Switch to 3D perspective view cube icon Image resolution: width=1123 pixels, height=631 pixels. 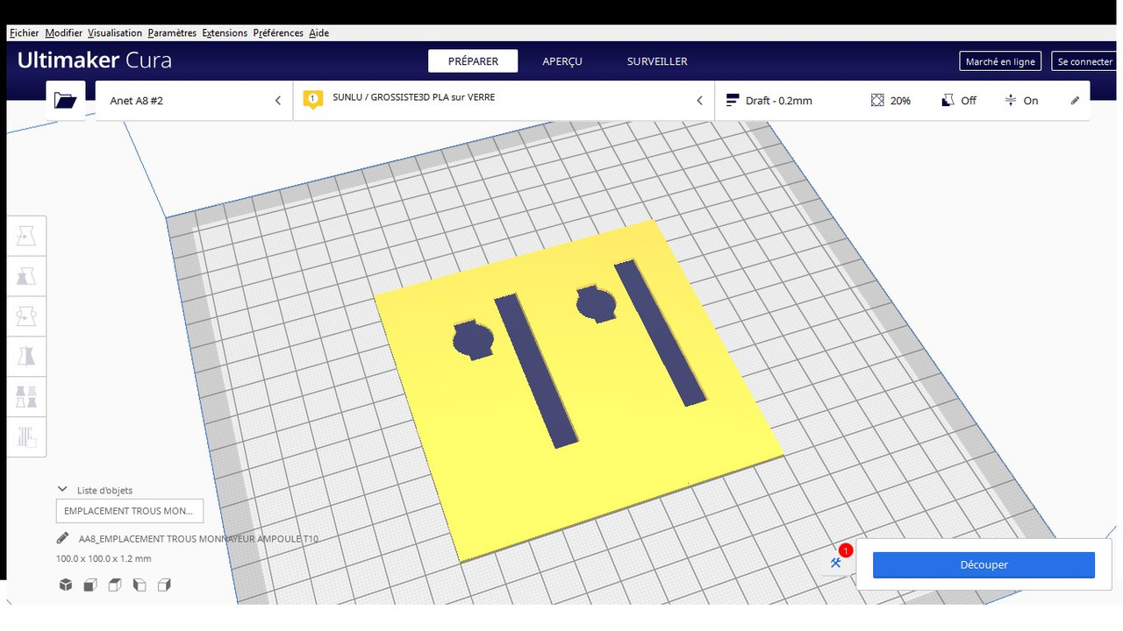pos(65,585)
